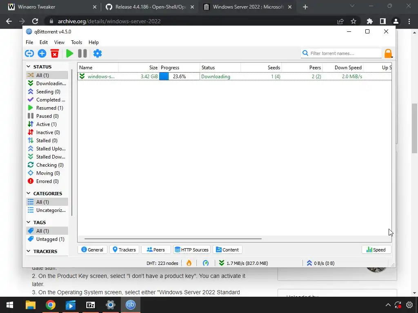Select the Untagged (1) tag filter
The width and height of the screenshot is (418, 313).
pos(47,239)
